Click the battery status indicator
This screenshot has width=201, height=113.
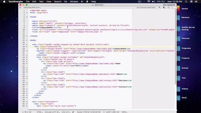(x=161, y=2)
